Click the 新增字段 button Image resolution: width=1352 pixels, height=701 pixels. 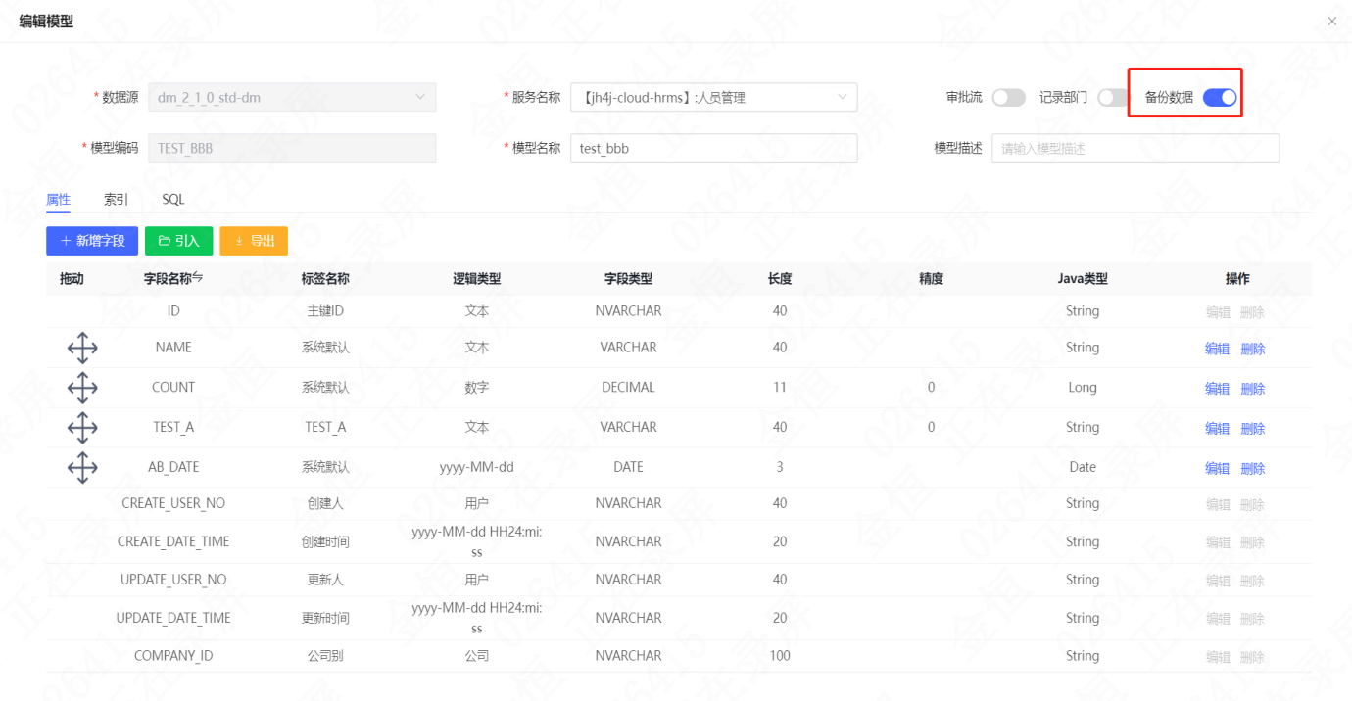coord(92,240)
